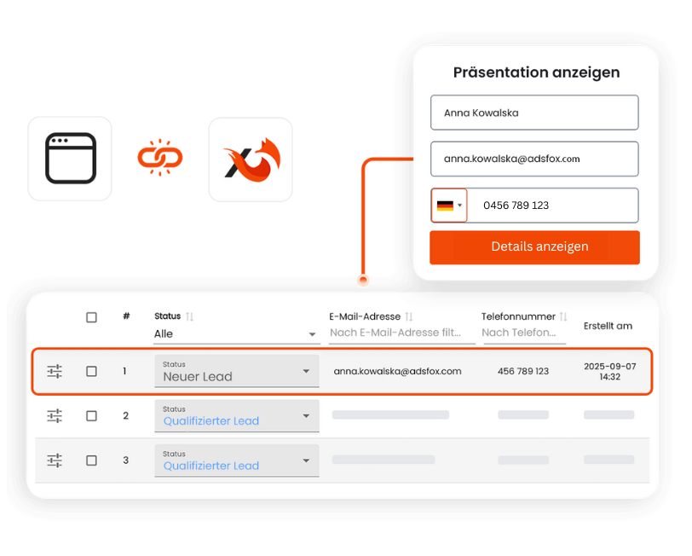The height and width of the screenshot is (556, 692).
Task: Sort by Telefonnummer column arrows
Action: [x=563, y=316]
